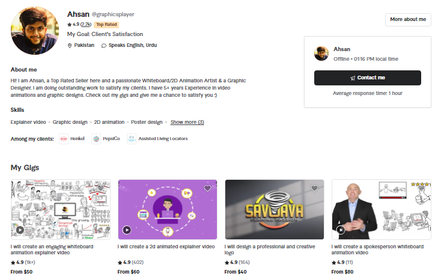
Task: Click the Top Rated badge
Action: 106,25
